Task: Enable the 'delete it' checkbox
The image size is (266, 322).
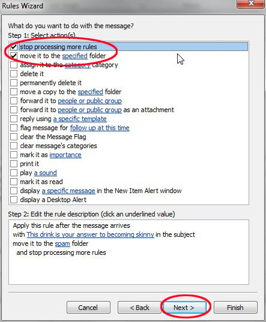Action: 14,74
